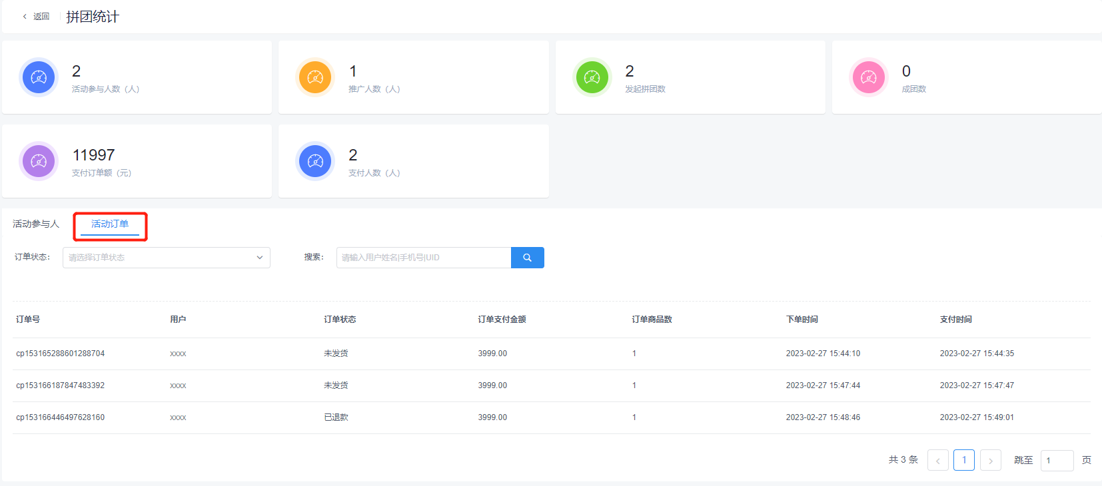Click the purple gauge icon for 支付订单额
The image size is (1102, 486).
click(39, 161)
